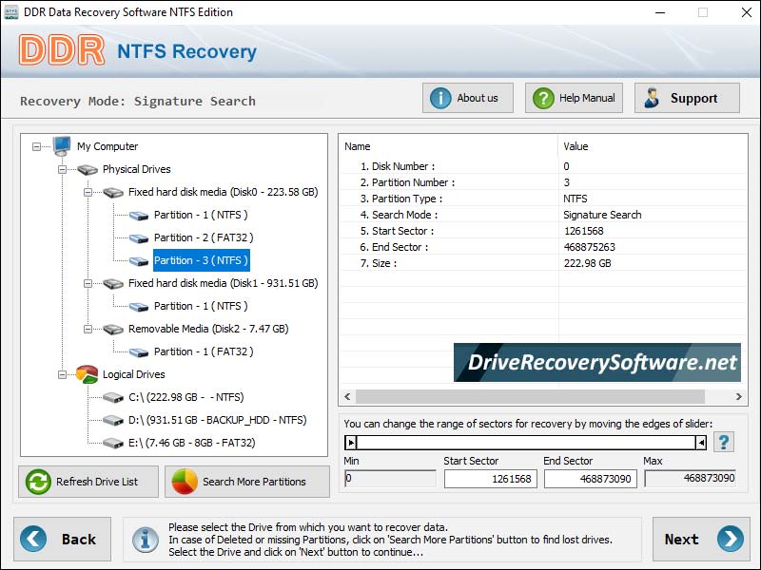Click the Disk0 Partition - 1 (NTFS) icon
761x570 pixels.
pos(139,216)
